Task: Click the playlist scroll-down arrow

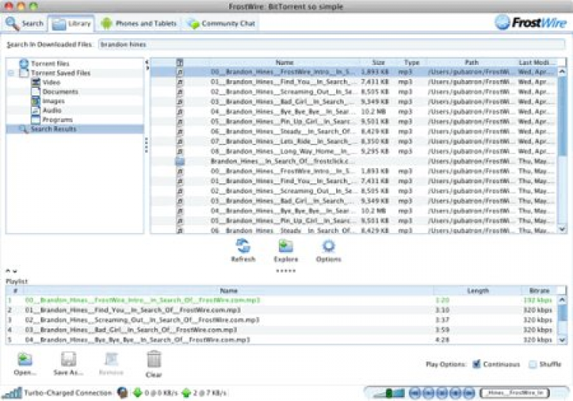Action: [x=562, y=340]
